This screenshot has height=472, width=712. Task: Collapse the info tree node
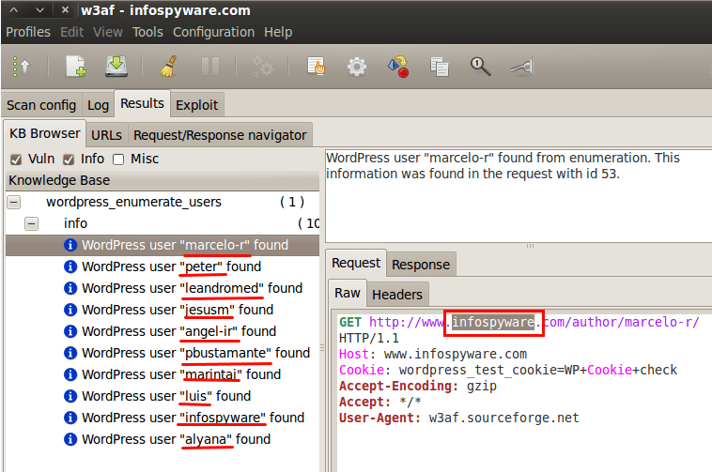click(32, 223)
